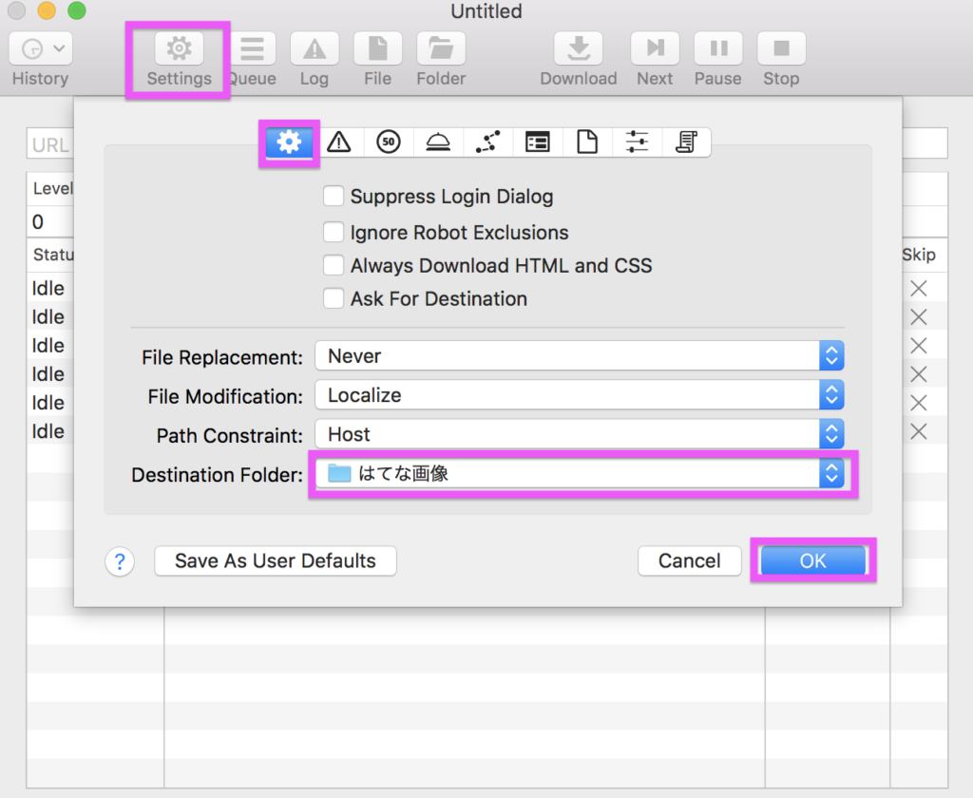The width and height of the screenshot is (973, 798).
Task: Click the Settings gear toolbar icon
Action: point(179,48)
